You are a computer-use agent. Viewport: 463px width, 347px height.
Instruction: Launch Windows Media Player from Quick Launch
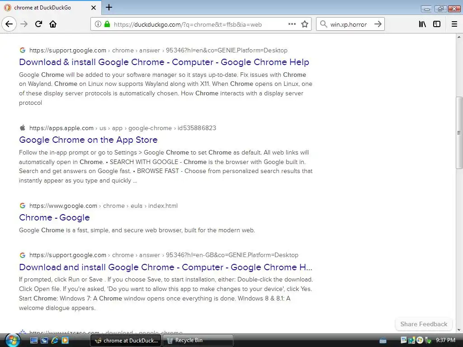coord(65,341)
